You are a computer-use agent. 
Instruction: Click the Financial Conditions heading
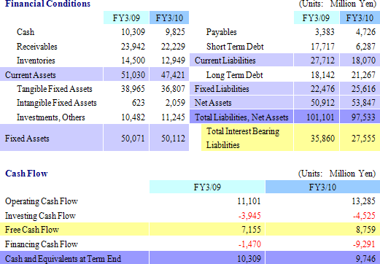(x=47, y=4)
